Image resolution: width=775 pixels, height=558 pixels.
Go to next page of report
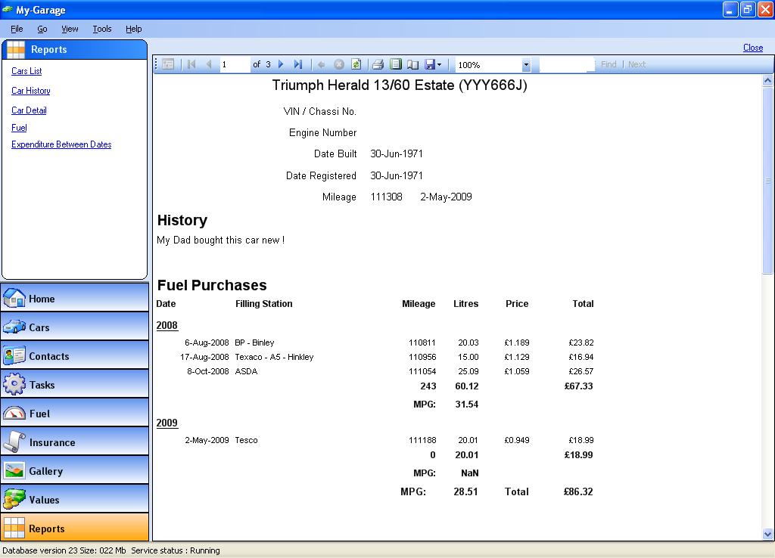pos(281,65)
